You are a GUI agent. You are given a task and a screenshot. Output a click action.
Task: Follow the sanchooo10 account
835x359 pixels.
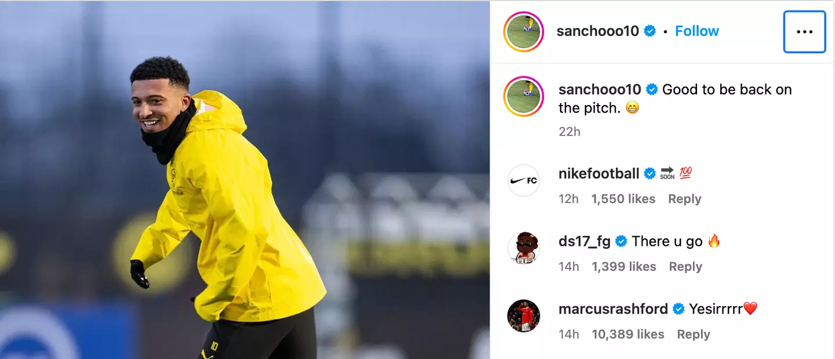pos(697,31)
